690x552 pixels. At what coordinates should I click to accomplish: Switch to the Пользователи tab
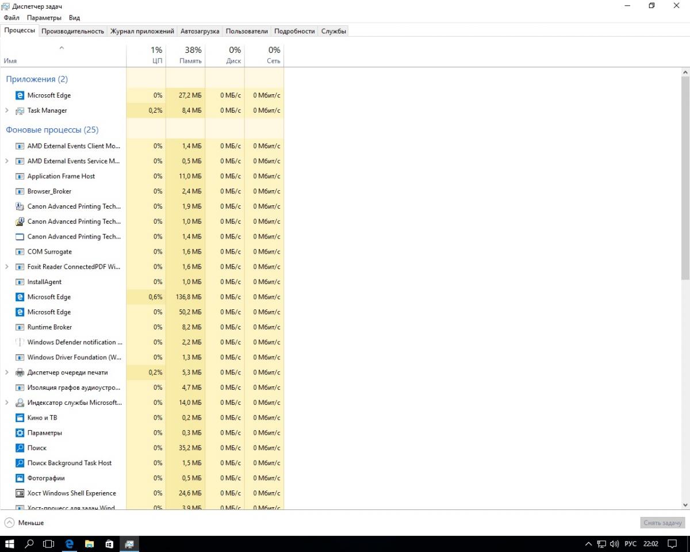coord(247,31)
